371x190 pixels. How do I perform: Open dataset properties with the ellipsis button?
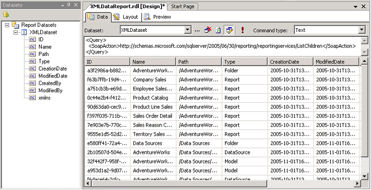point(197,30)
